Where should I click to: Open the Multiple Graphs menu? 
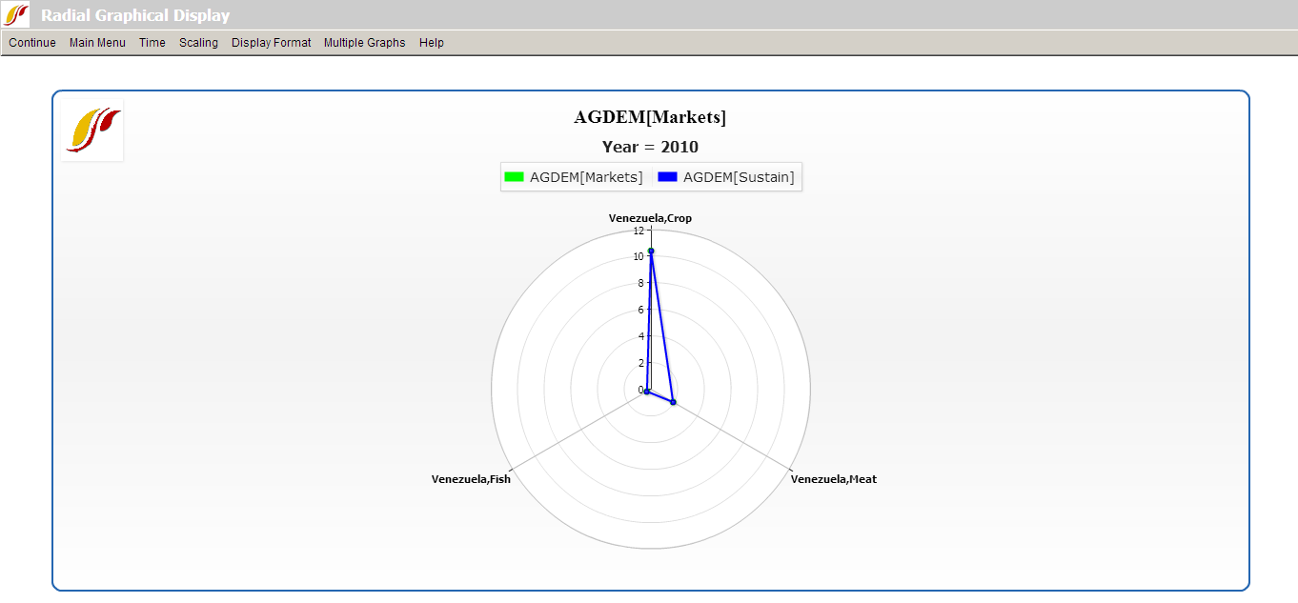364,43
